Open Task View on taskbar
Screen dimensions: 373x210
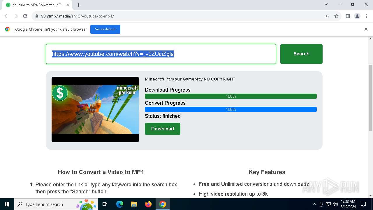pyautogui.click(x=105, y=204)
